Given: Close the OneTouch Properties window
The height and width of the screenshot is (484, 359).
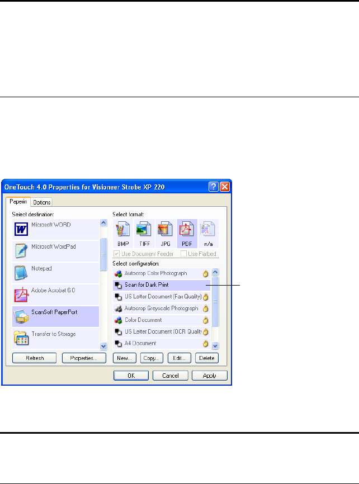Looking at the screenshot, I should (225, 187).
